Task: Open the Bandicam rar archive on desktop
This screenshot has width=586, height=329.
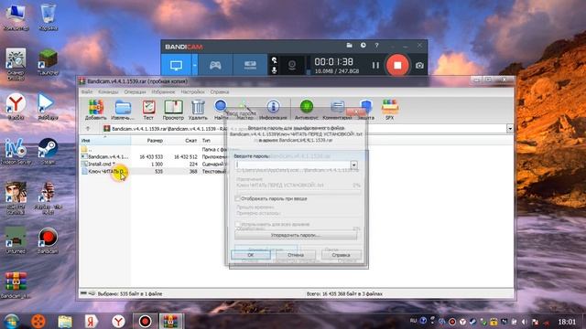Action: [16, 285]
